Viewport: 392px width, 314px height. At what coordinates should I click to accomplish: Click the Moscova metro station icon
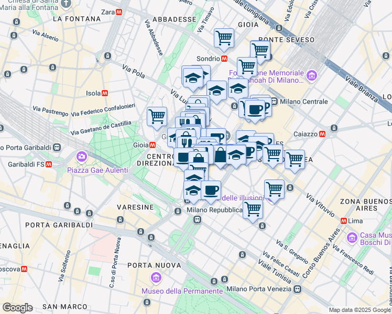coord(24,269)
